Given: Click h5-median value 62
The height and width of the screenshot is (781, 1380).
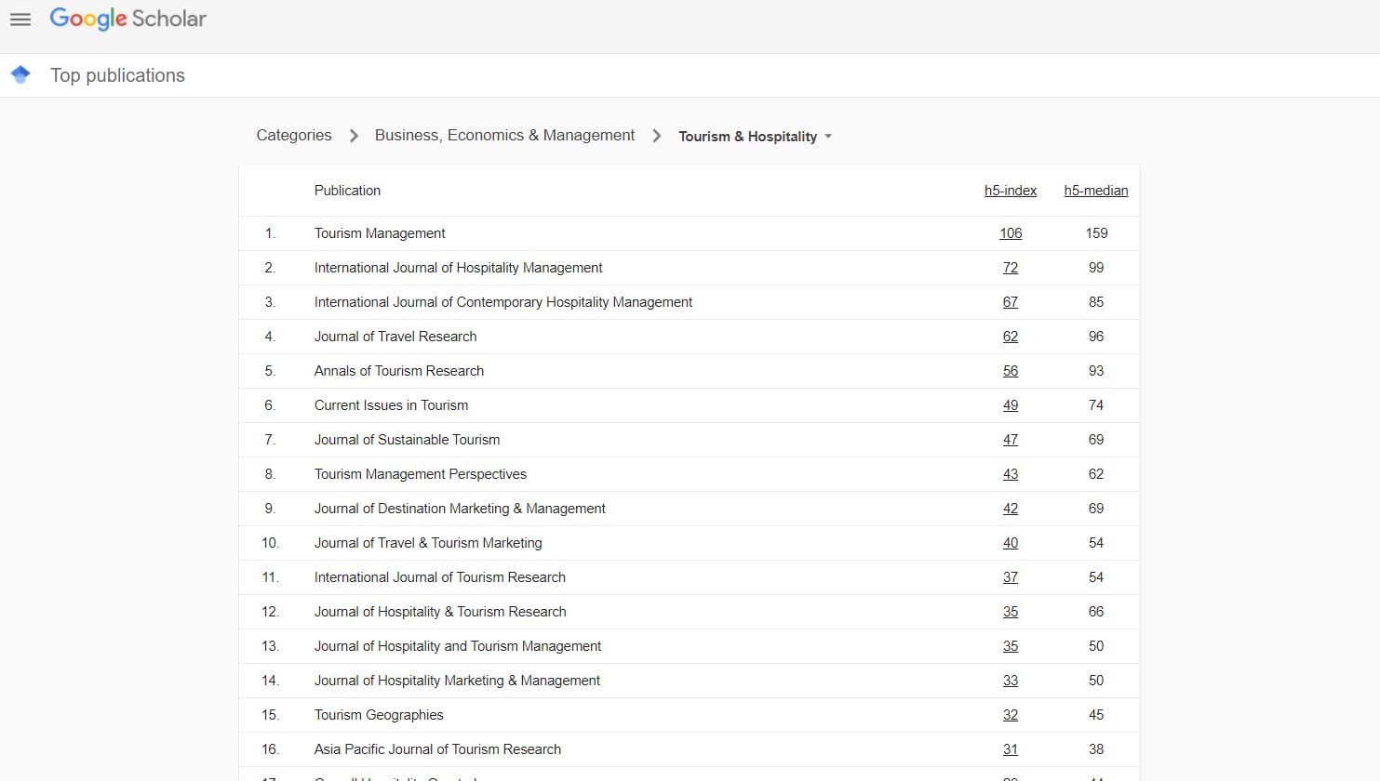Looking at the screenshot, I should coord(1096,474).
